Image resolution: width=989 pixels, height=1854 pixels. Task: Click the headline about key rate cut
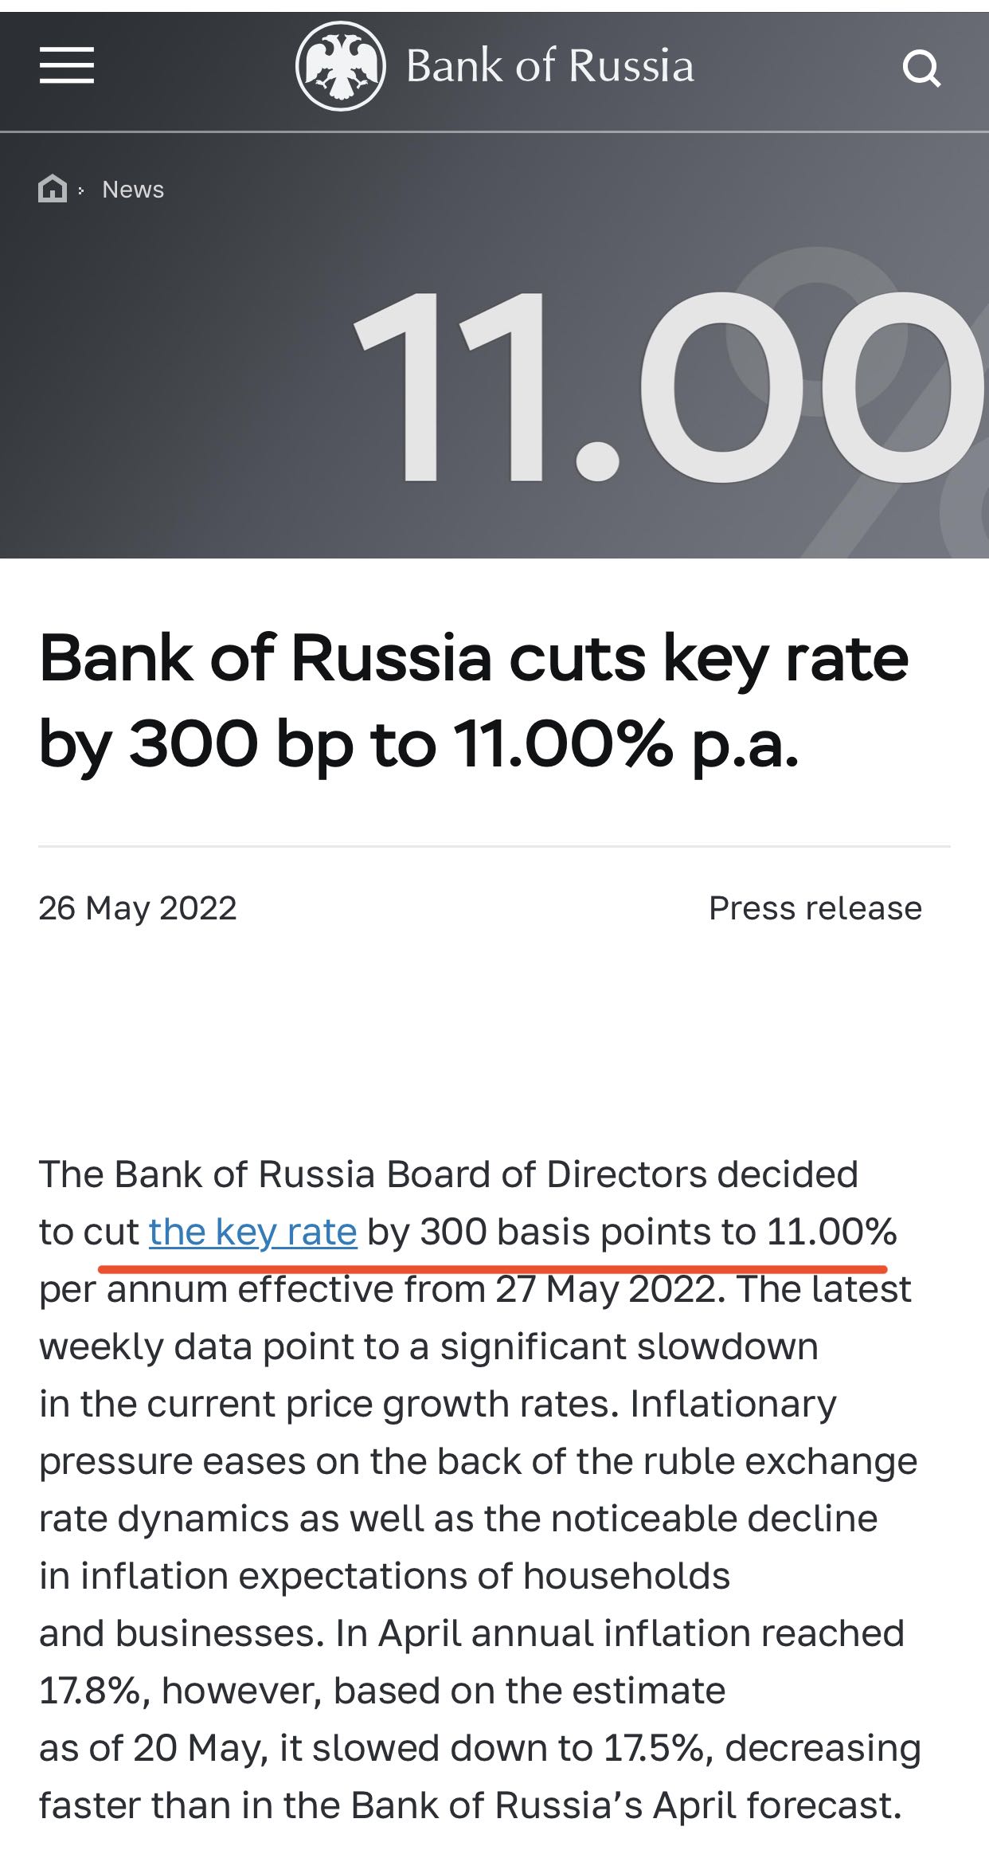[x=473, y=701]
